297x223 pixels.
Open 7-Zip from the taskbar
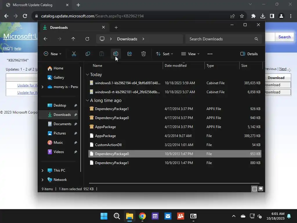click(193, 216)
